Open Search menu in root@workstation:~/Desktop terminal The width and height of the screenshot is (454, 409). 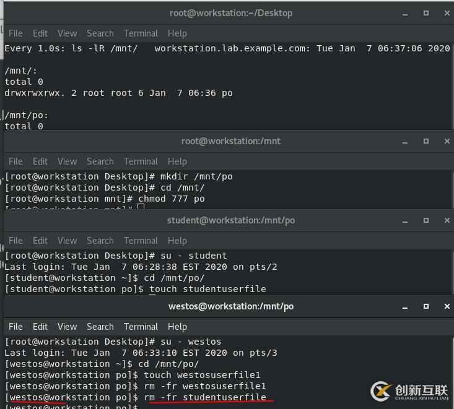[100, 33]
